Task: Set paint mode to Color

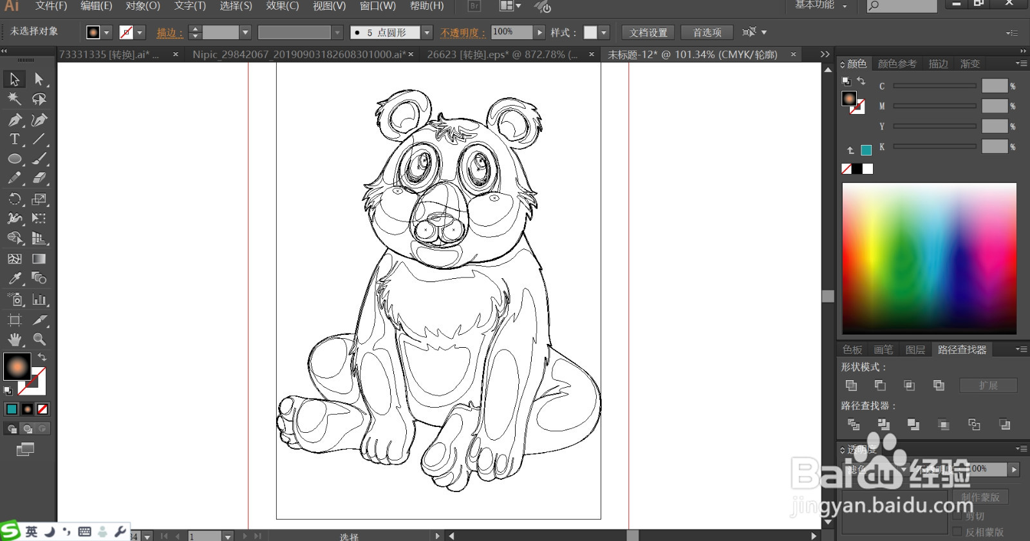Action: (12, 409)
